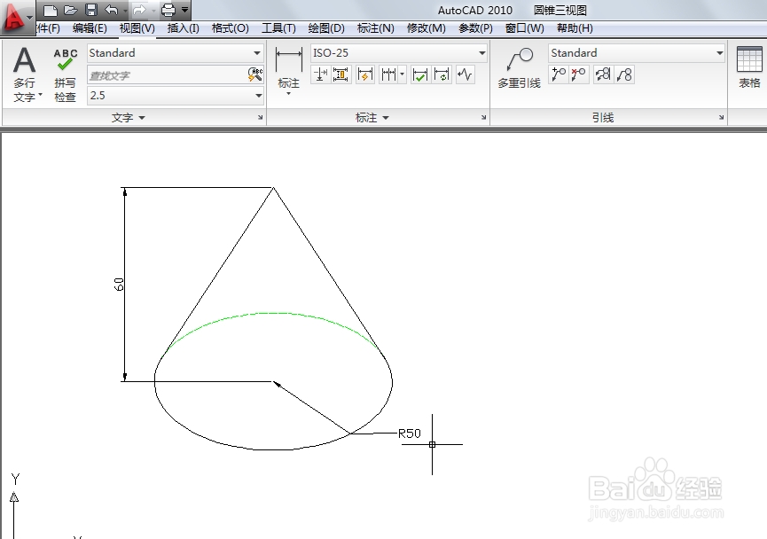
Task: Click the inspection dimension checkmark icon
Action: (x=420, y=74)
